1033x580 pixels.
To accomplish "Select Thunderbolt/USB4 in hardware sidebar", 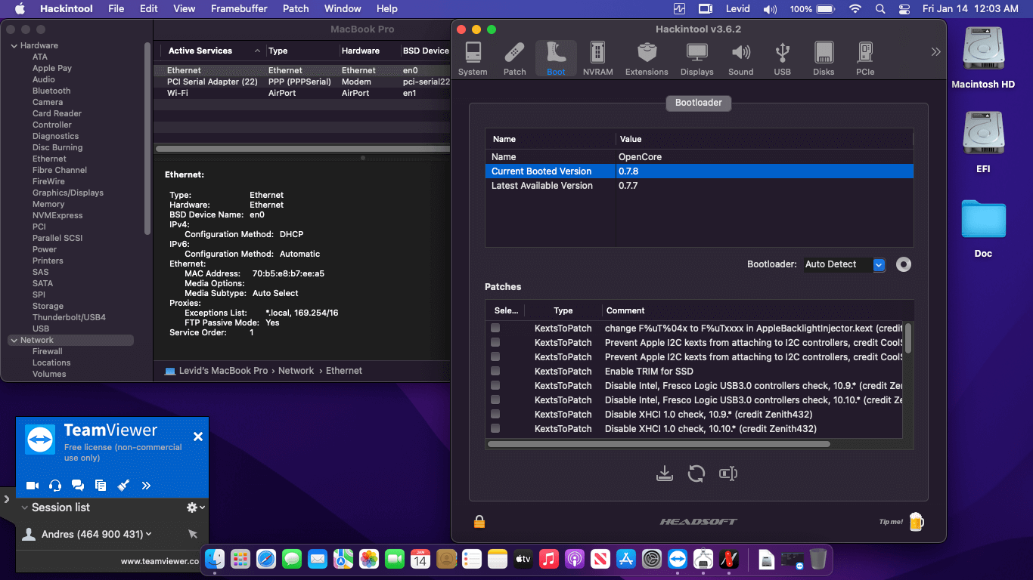I will pyautogui.click(x=69, y=317).
